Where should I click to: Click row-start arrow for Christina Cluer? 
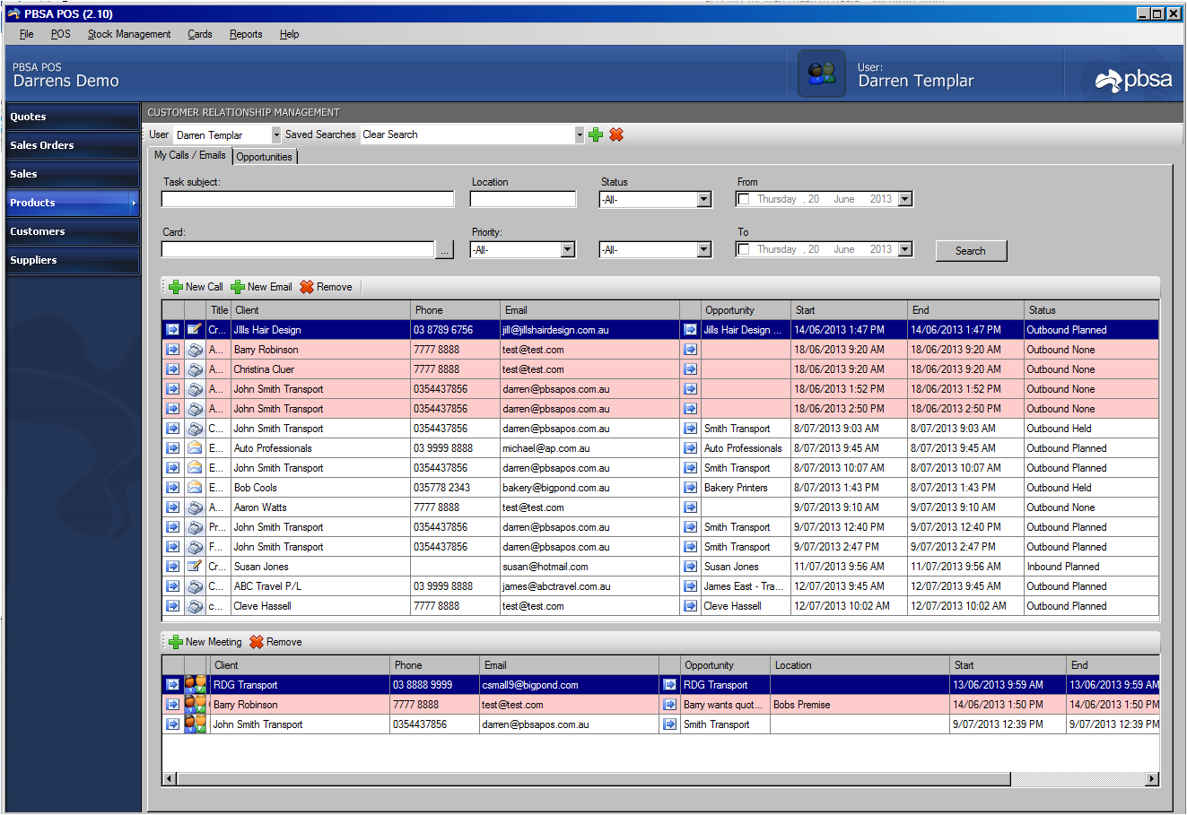click(x=172, y=369)
